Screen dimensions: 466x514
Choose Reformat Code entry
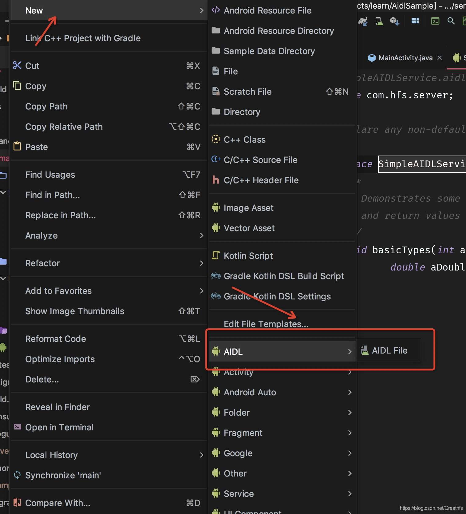click(109, 339)
